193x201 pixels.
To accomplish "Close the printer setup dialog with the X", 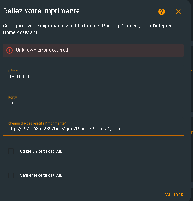I will (x=178, y=12).
